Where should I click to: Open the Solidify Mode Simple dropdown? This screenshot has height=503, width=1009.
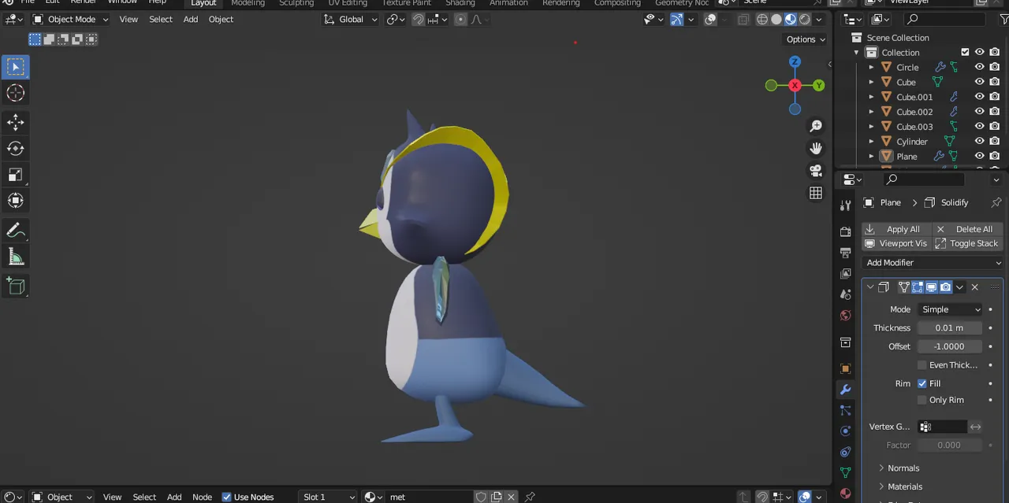pyautogui.click(x=951, y=309)
